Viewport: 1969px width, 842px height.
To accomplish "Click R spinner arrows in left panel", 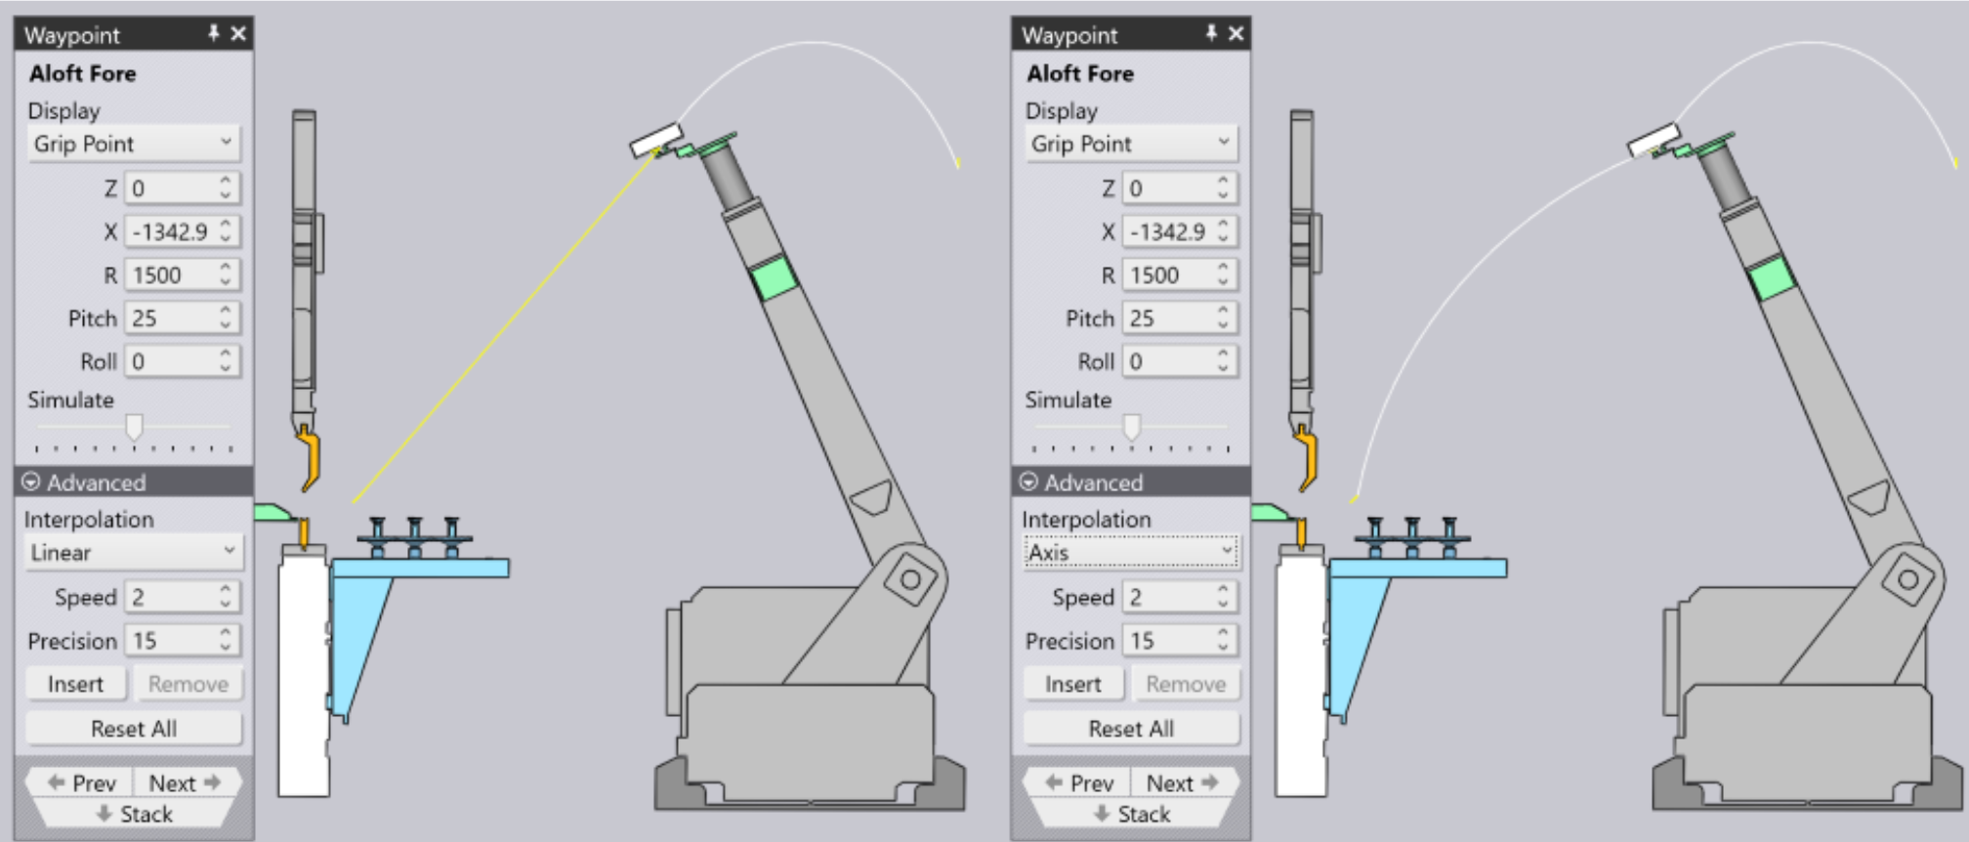I will (226, 274).
